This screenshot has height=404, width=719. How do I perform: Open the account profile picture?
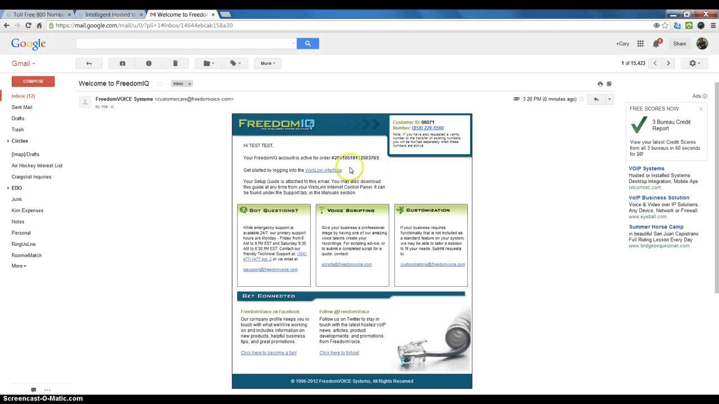(702, 43)
